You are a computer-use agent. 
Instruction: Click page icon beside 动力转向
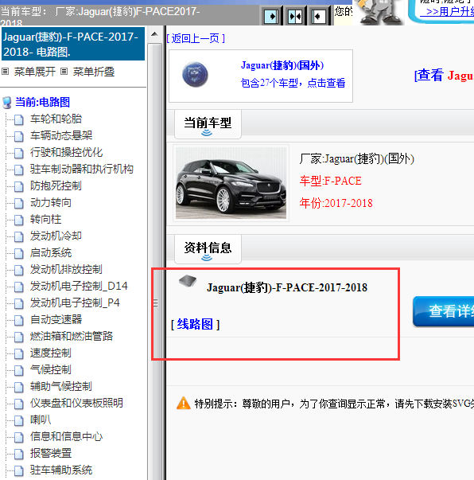(x=19, y=203)
